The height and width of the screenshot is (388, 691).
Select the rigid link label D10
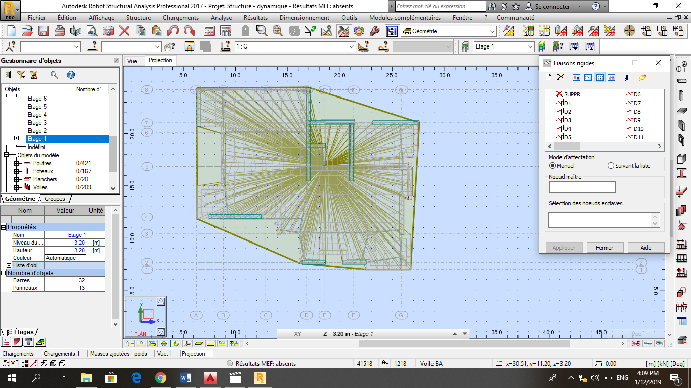click(x=634, y=129)
